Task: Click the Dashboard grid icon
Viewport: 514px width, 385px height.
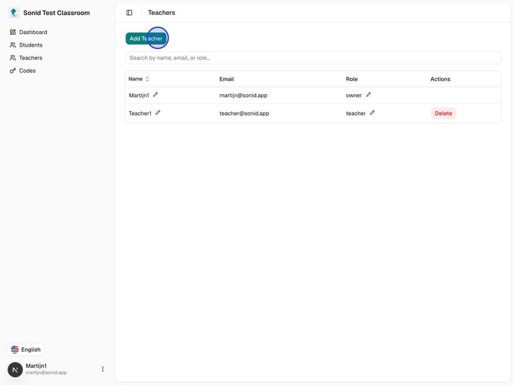Action: 13,32
